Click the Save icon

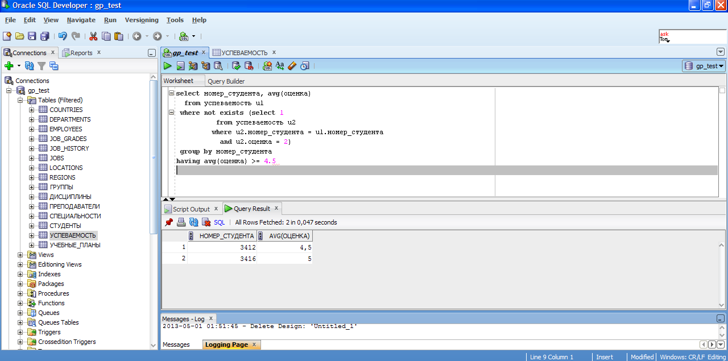point(32,36)
